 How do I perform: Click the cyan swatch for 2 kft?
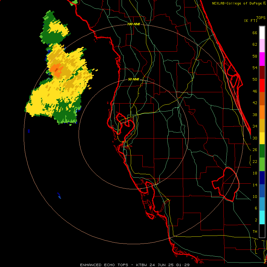tap(262, 217)
